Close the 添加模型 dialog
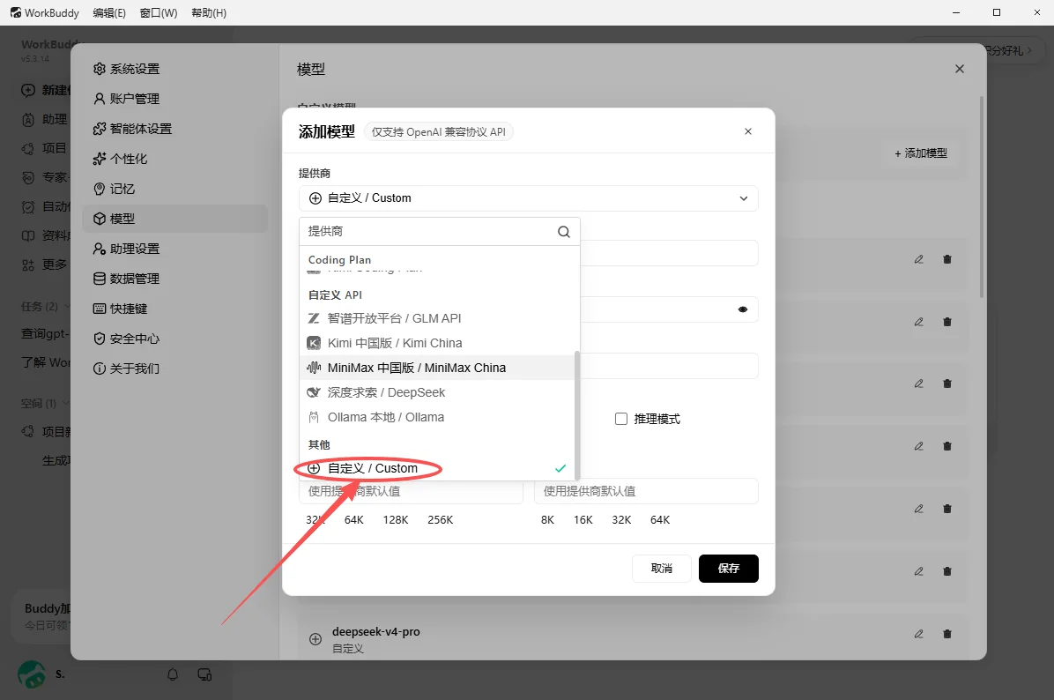Image resolution: width=1054 pixels, height=700 pixels. pos(748,131)
